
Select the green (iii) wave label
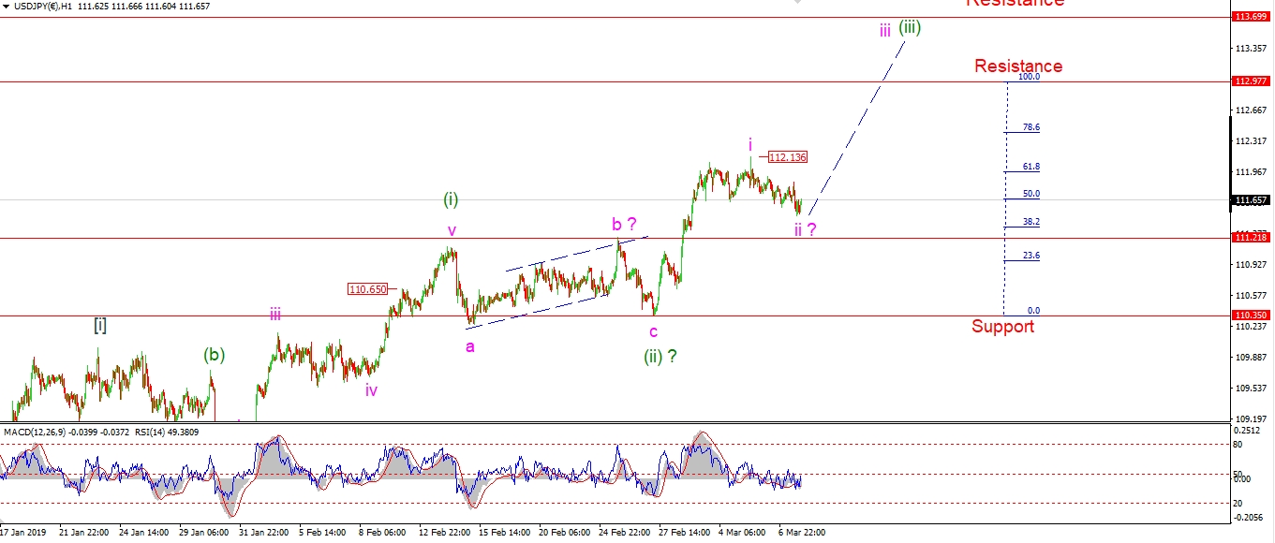tap(910, 27)
